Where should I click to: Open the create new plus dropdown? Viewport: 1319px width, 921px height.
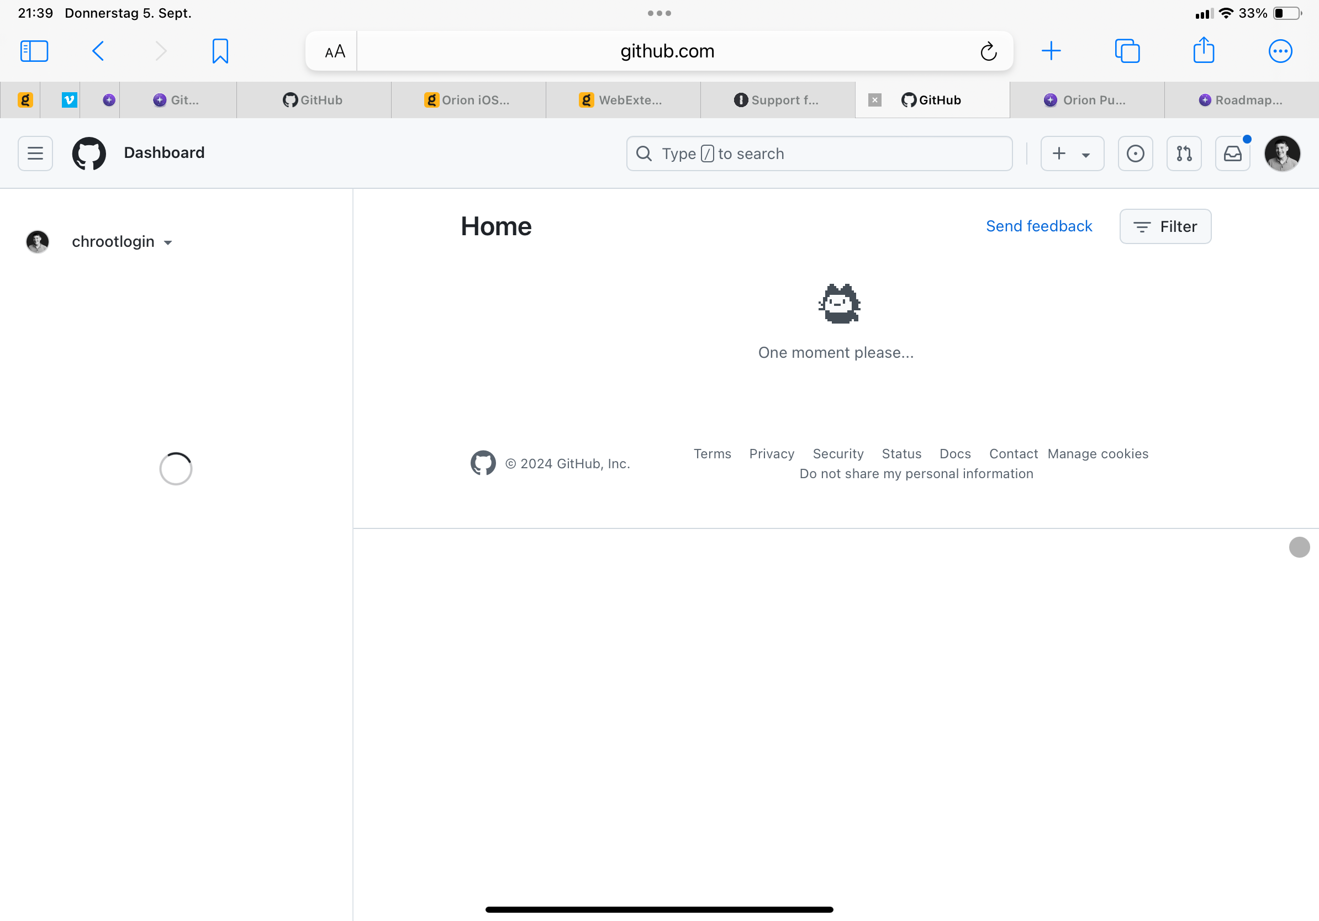(1072, 153)
